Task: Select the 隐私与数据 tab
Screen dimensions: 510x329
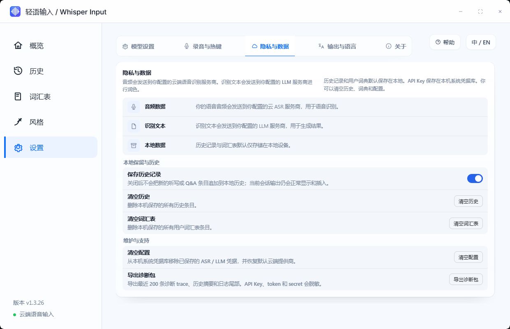Action: point(270,46)
